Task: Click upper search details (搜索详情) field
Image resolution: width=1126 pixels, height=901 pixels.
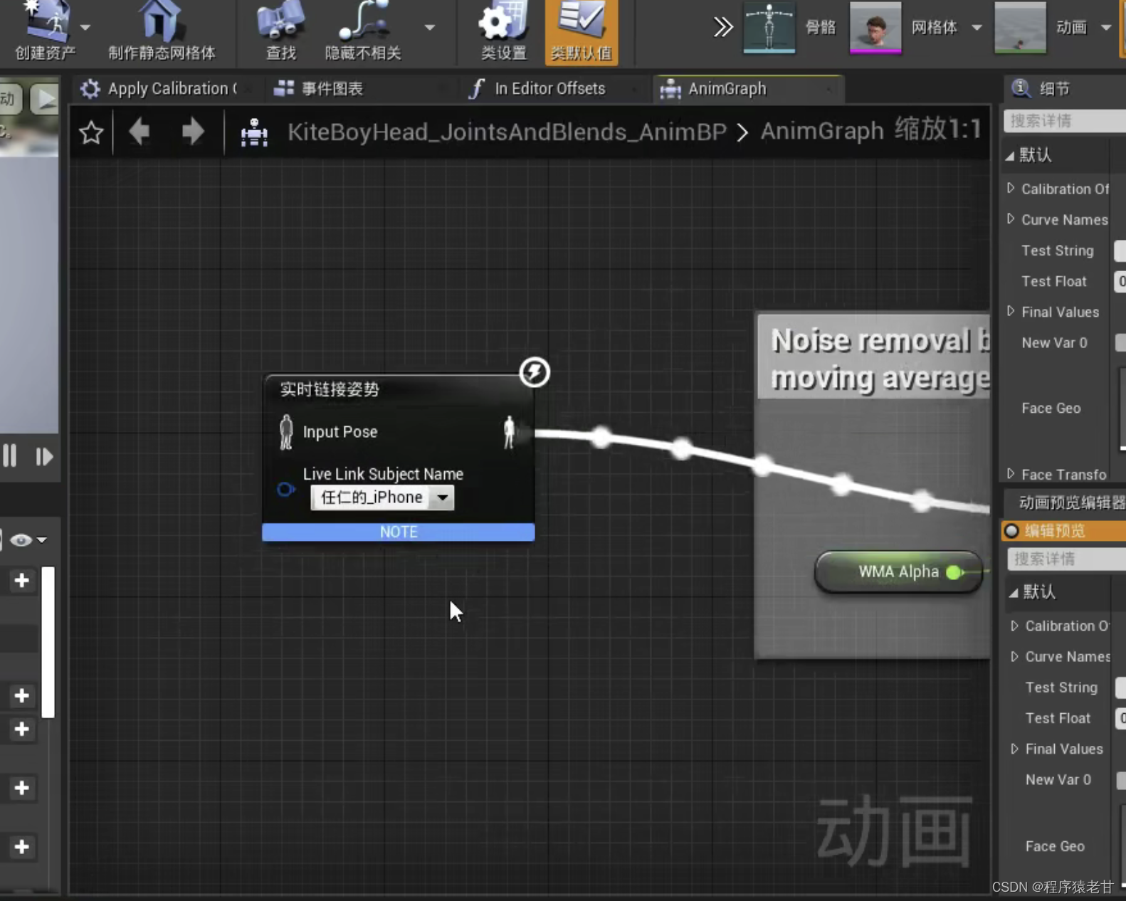Action: tap(1065, 121)
